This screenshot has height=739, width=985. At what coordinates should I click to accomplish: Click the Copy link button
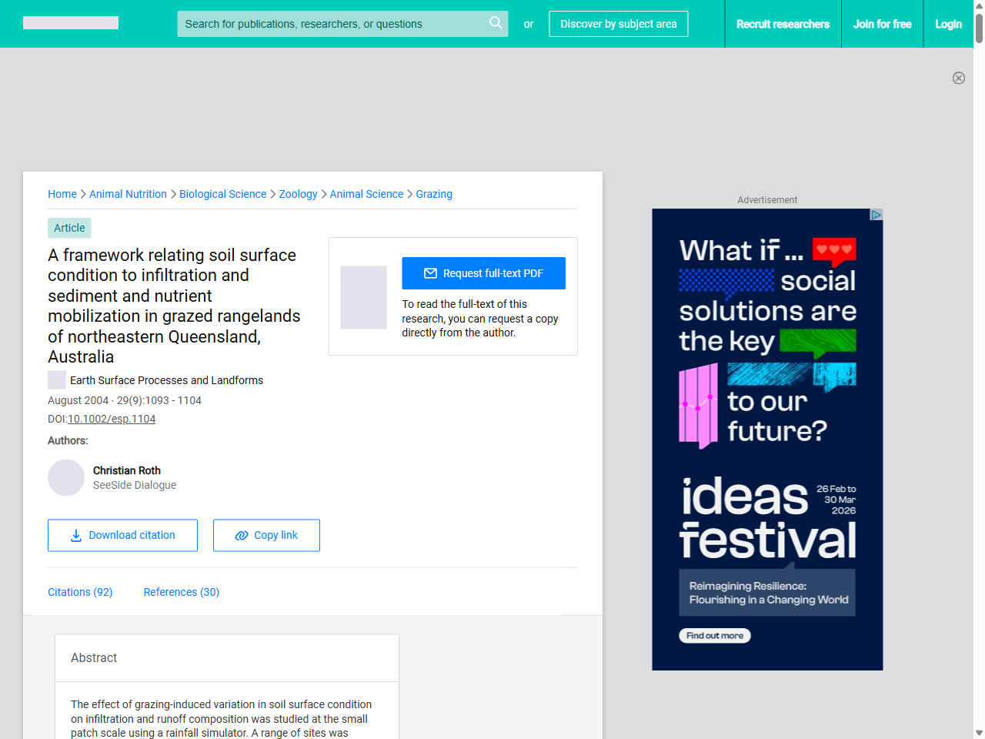click(x=266, y=535)
